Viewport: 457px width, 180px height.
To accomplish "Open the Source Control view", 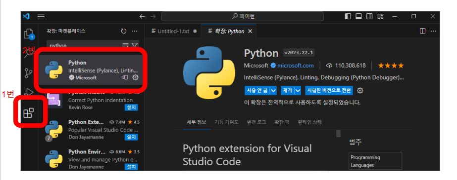I will (29, 73).
